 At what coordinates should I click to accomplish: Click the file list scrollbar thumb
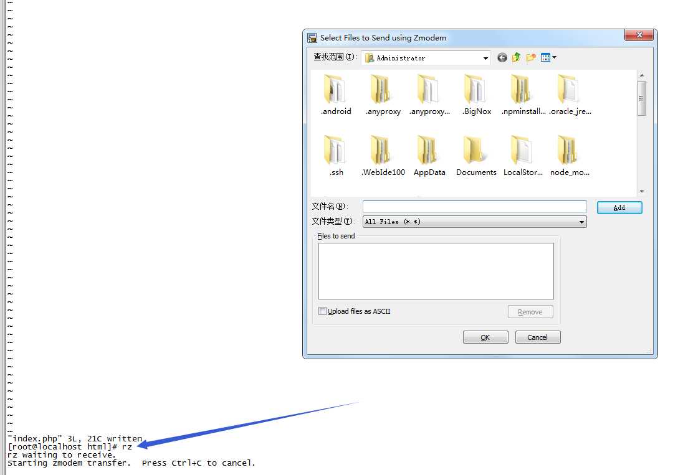(x=642, y=98)
